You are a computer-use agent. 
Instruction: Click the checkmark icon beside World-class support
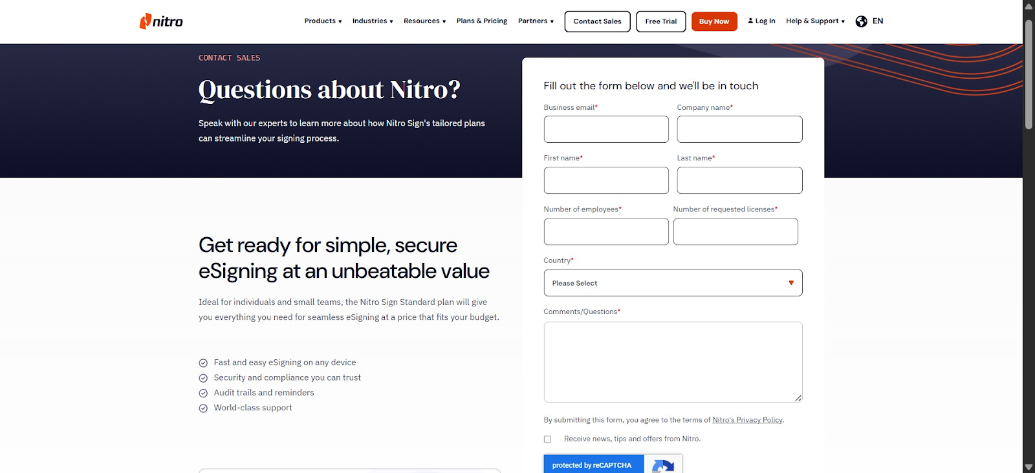(x=203, y=408)
